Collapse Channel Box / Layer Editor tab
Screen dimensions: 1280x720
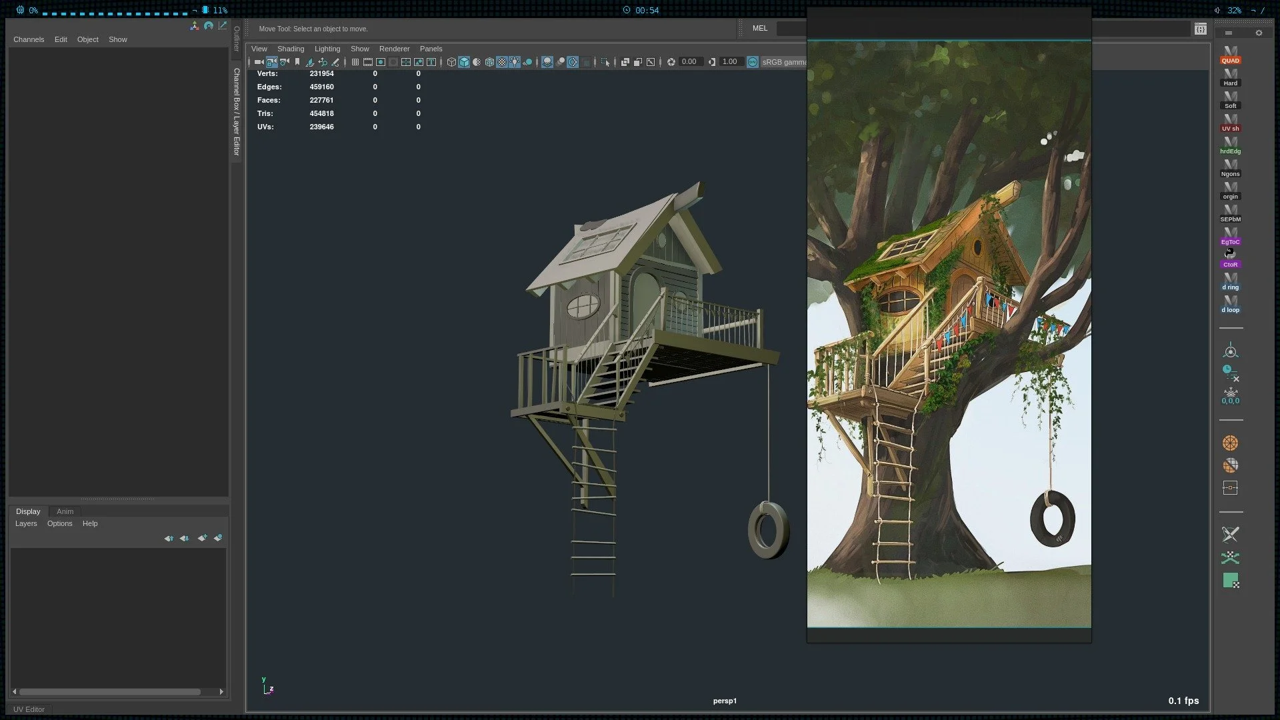click(x=236, y=111)
